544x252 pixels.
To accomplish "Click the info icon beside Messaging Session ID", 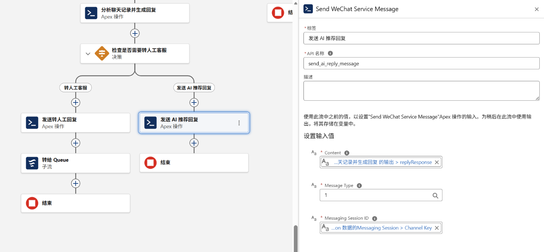I will tap(375, 219).
